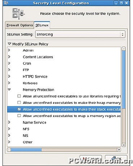Click the horizontal scrollbar left arrow
Viewport: 133px width, 166px height.
click(9, 150)
